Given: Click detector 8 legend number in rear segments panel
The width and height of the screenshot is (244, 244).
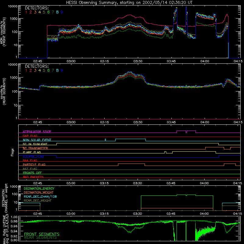Looking at the screenshot, I should click(57, 70).
